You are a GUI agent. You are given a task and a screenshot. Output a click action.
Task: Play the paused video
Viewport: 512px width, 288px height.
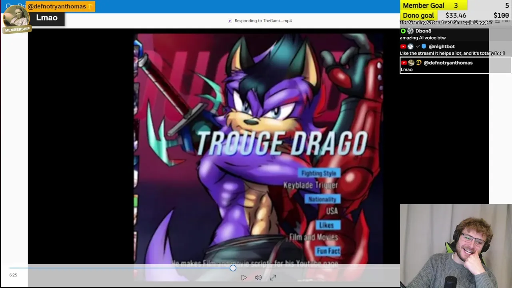(x=244, y=278)
